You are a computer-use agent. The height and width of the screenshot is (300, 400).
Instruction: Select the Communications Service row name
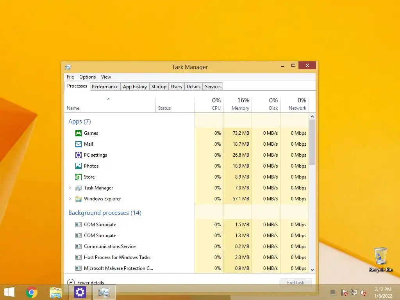tap(110, 246)
